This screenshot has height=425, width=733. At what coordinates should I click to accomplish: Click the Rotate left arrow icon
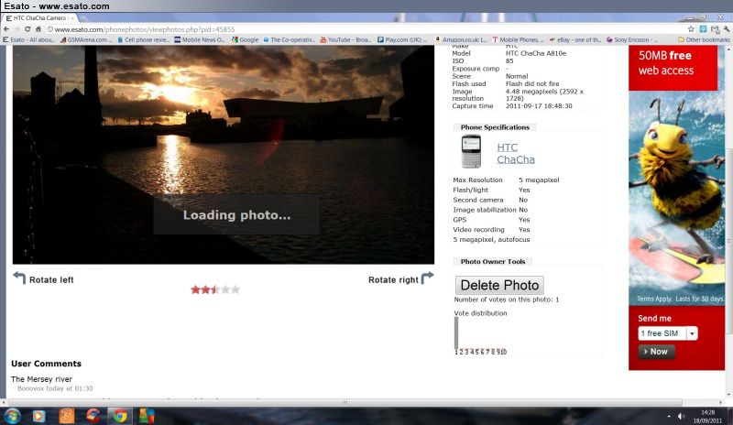pyautogui.click(x=19, y=278)
